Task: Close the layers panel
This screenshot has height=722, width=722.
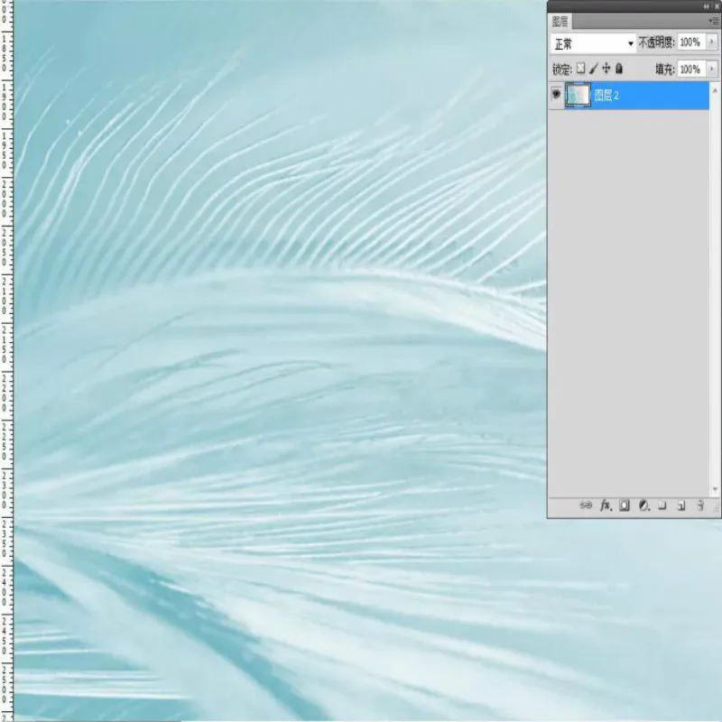Action: click(717, 6)
